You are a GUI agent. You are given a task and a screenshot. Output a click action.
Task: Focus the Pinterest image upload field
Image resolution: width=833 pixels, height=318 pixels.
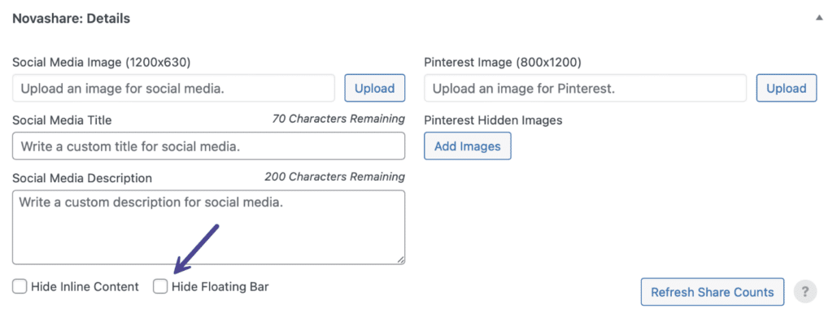[586, 88]
